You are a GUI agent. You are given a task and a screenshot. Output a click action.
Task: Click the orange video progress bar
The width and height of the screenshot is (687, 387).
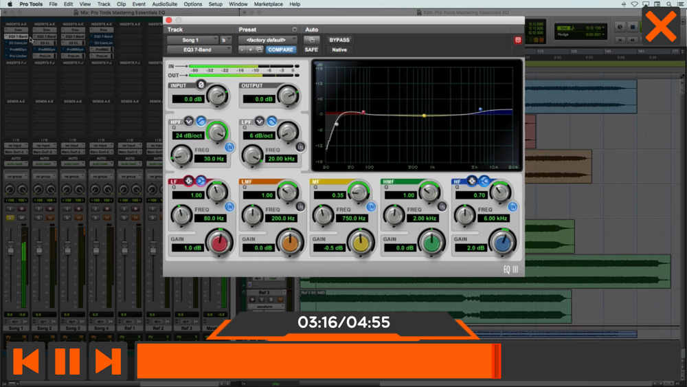tap(319, 361)
